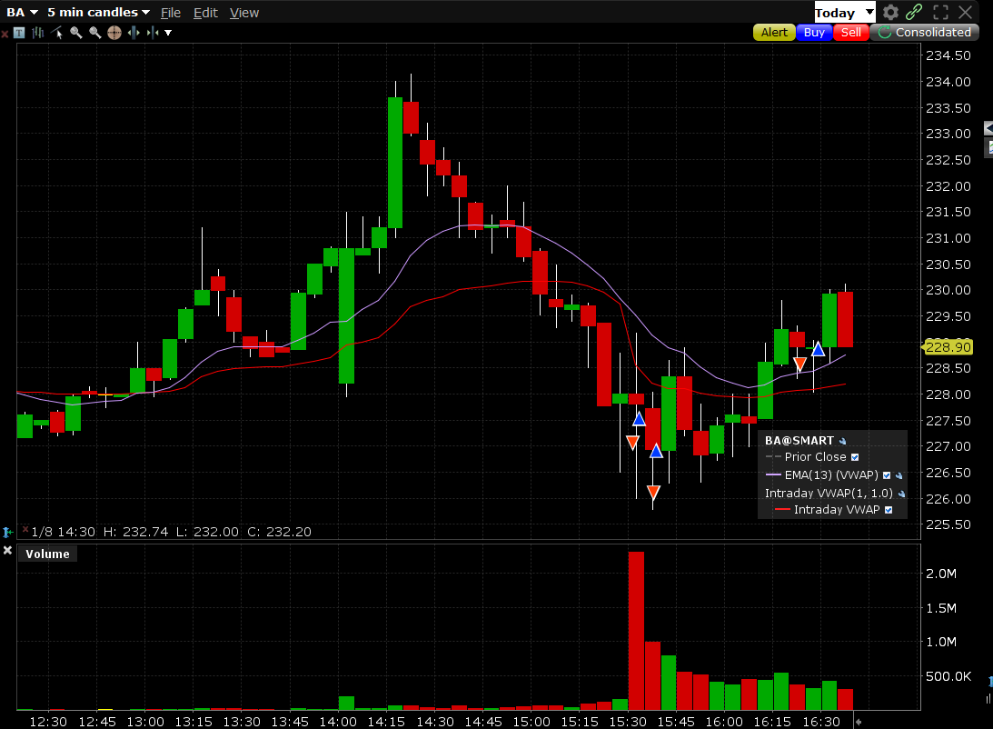Click the H: 232.74 value in the readout
Viewport: 993px width, 729px height.
coord(136,532)
